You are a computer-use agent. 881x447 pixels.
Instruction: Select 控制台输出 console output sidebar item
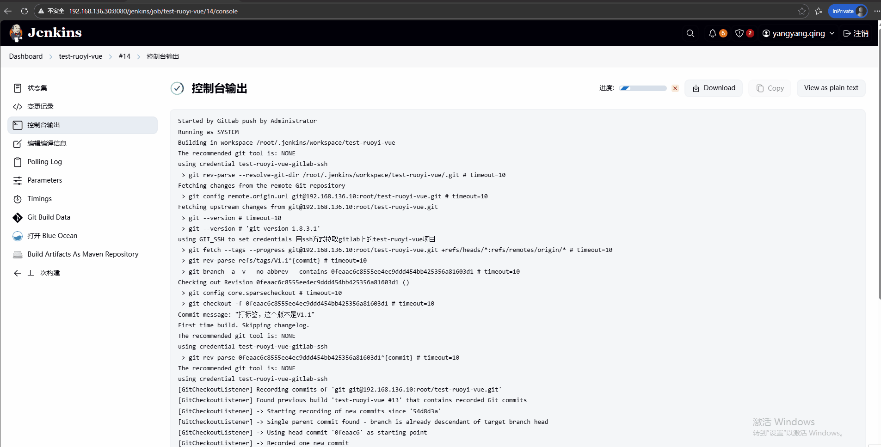tap(82, 125)
